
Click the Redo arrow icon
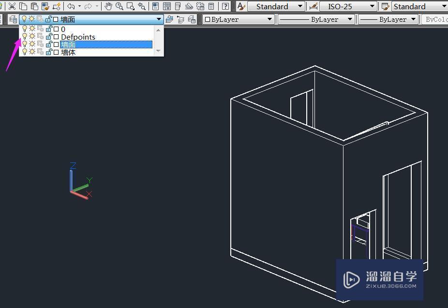pos(88,6)
